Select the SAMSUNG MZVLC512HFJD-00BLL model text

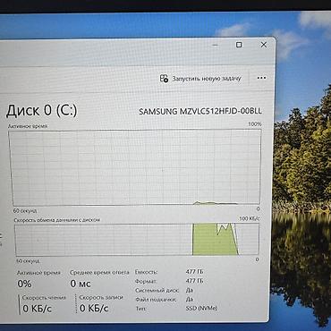tap(200, 112)
